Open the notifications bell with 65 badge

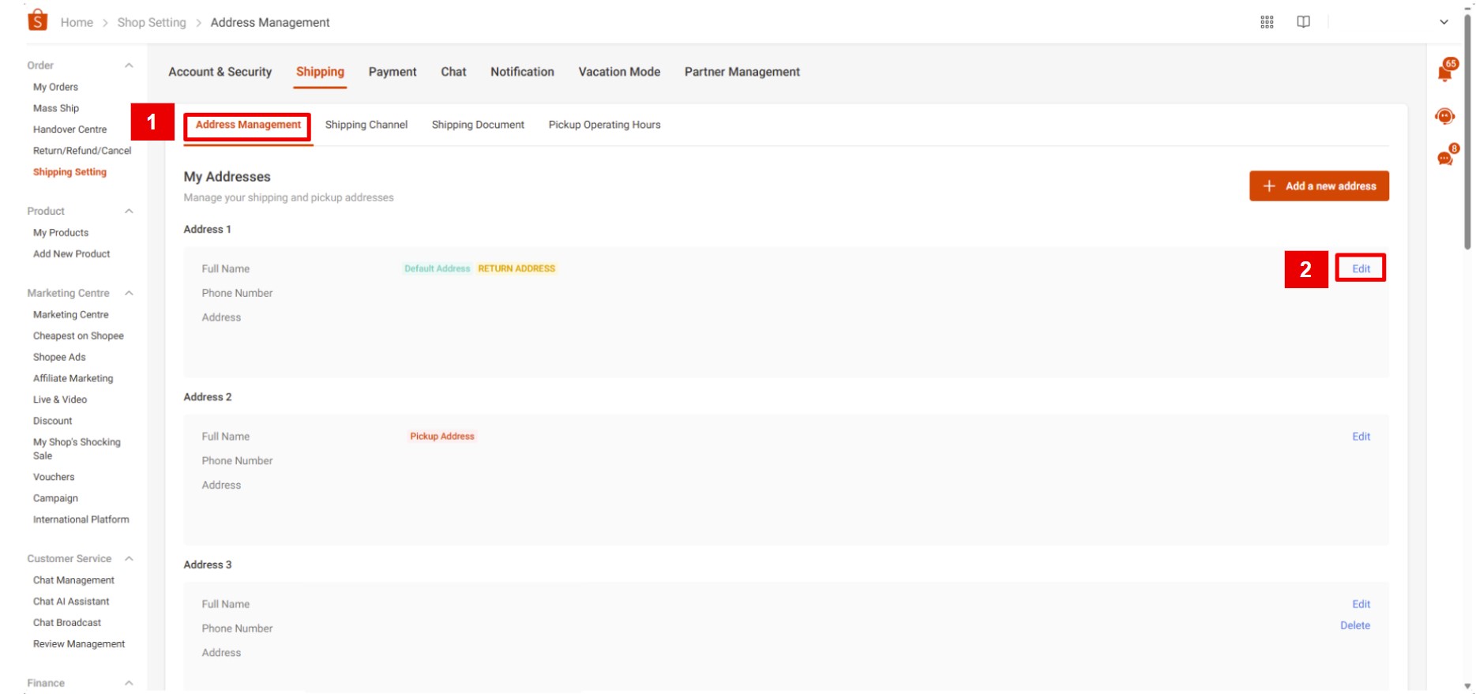[1445, 73]
